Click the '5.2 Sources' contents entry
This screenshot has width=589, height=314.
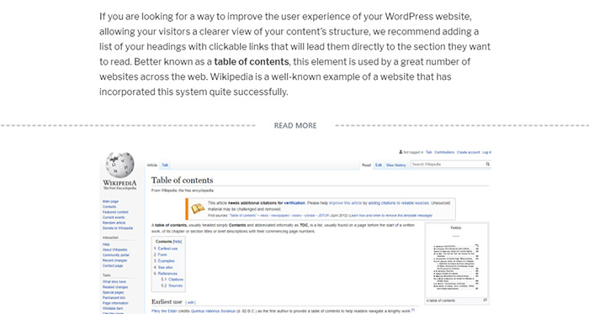(x=172, y=285)
